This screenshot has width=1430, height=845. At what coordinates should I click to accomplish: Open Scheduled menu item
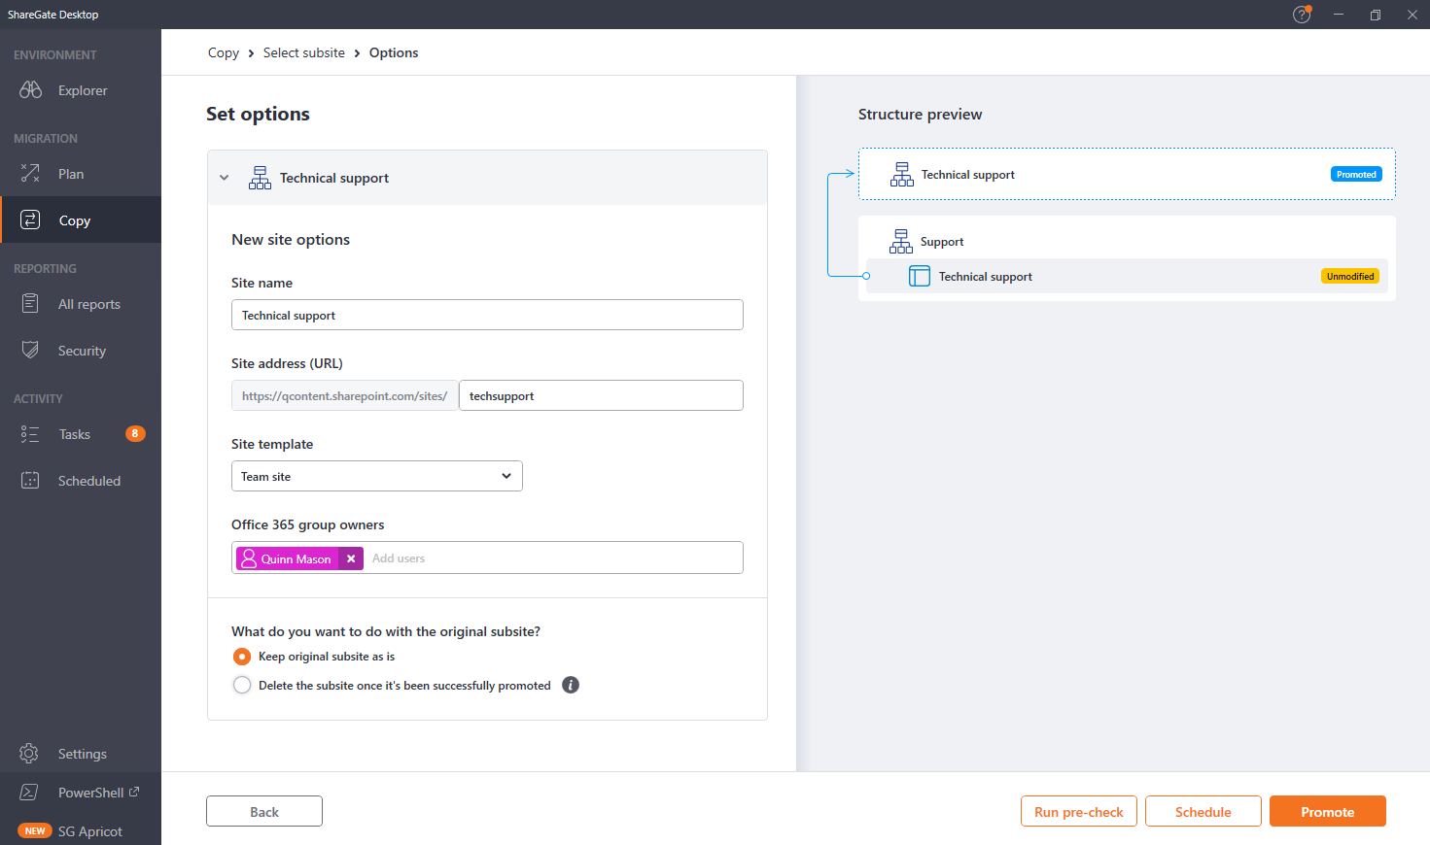tap(81, 481)
